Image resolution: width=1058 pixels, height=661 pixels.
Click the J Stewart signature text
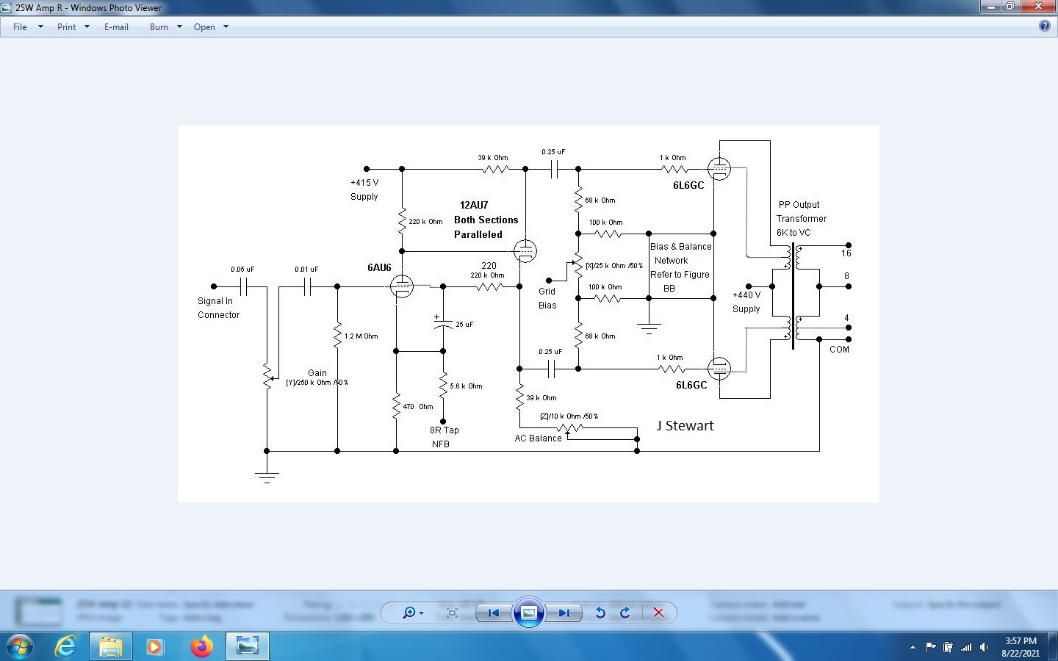(x=685, y=425)
